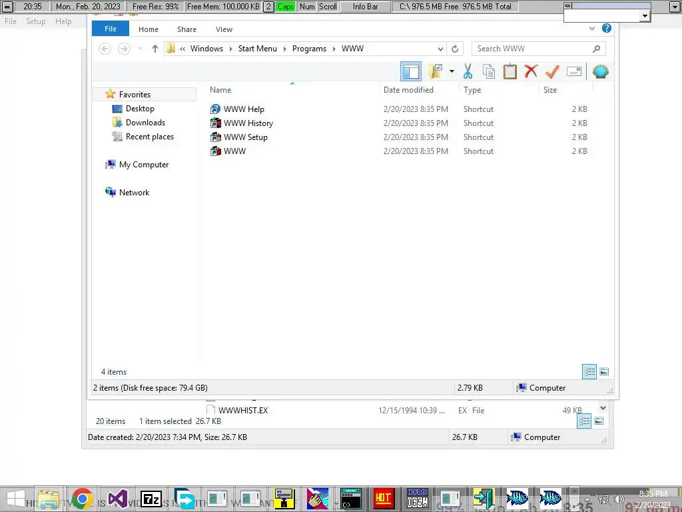Open the File menu in the background app
Image resolution: width=682 pixels, height=512 pixels.
[11, 21]
